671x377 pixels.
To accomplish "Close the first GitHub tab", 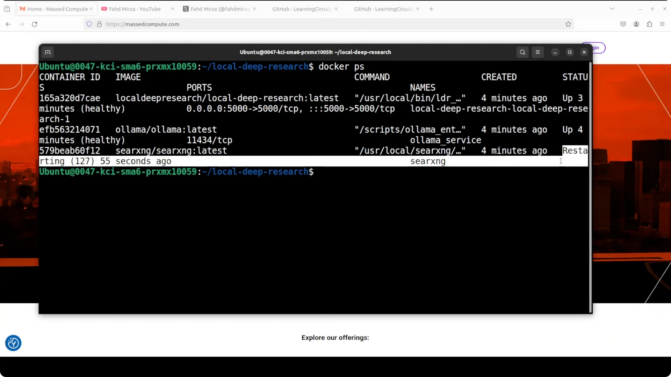I will pyautogui.click(x=336, y=9).
